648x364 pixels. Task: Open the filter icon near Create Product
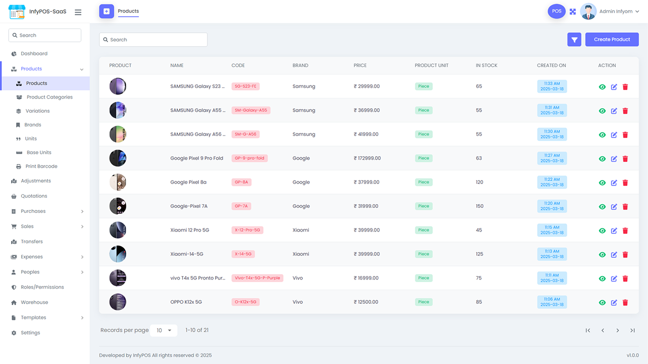pos(574,39)
